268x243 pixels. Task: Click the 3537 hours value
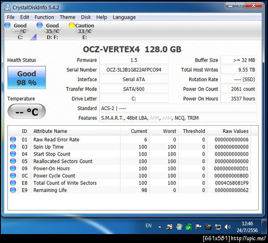pos(239,99)
